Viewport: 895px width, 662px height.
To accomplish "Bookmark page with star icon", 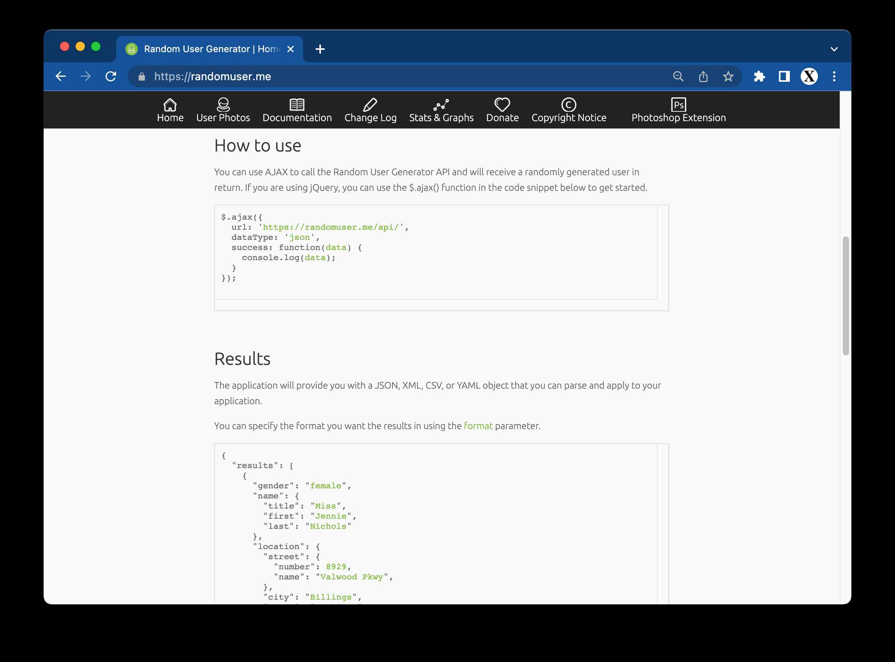I will pos(728,77).
